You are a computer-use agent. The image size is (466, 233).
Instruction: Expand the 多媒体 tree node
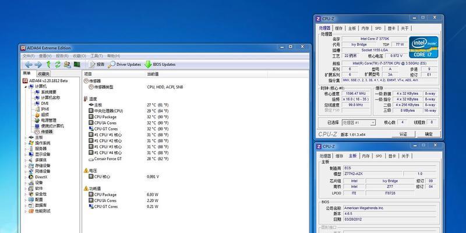pos(26,160)
